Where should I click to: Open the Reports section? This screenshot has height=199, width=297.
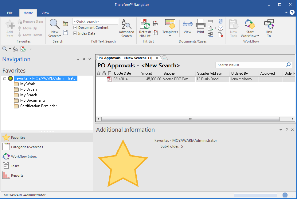(17, 175)
